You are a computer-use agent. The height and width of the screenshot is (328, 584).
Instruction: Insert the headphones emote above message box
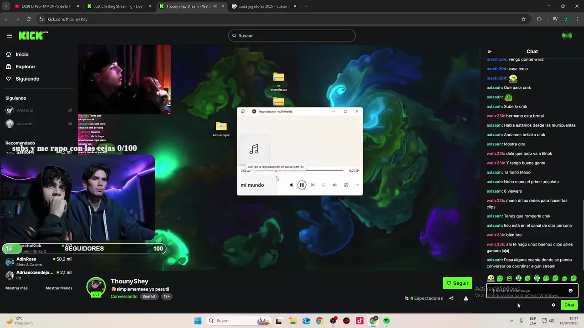[x=537, y=278]
